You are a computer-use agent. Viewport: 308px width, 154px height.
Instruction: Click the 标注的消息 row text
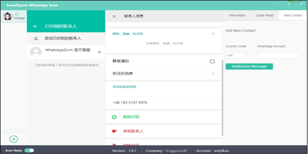point(123,74)
